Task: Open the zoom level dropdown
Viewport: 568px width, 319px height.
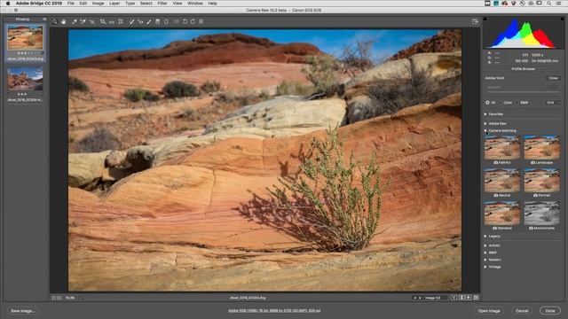Action: pos(81,298)
